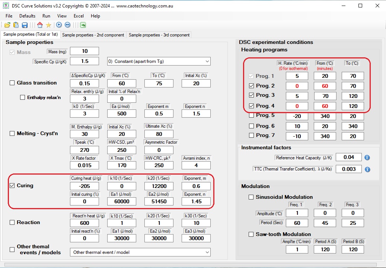This screenshot has width=386, height=268.
Task: Export data via the Excel icon
Action: [x=83, y=25]
